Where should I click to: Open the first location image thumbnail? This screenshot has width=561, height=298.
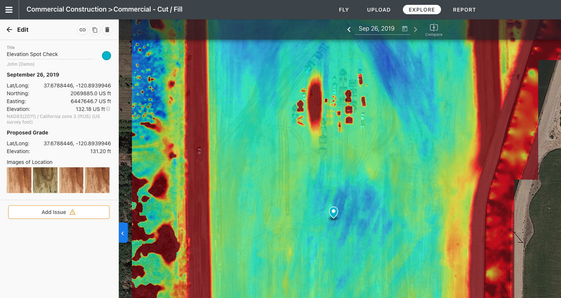[x=19, y=180]
